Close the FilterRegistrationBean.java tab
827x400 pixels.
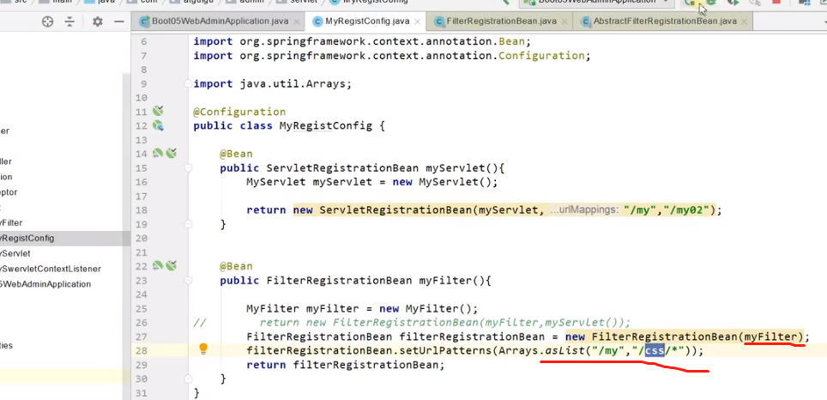coord(564,22)
